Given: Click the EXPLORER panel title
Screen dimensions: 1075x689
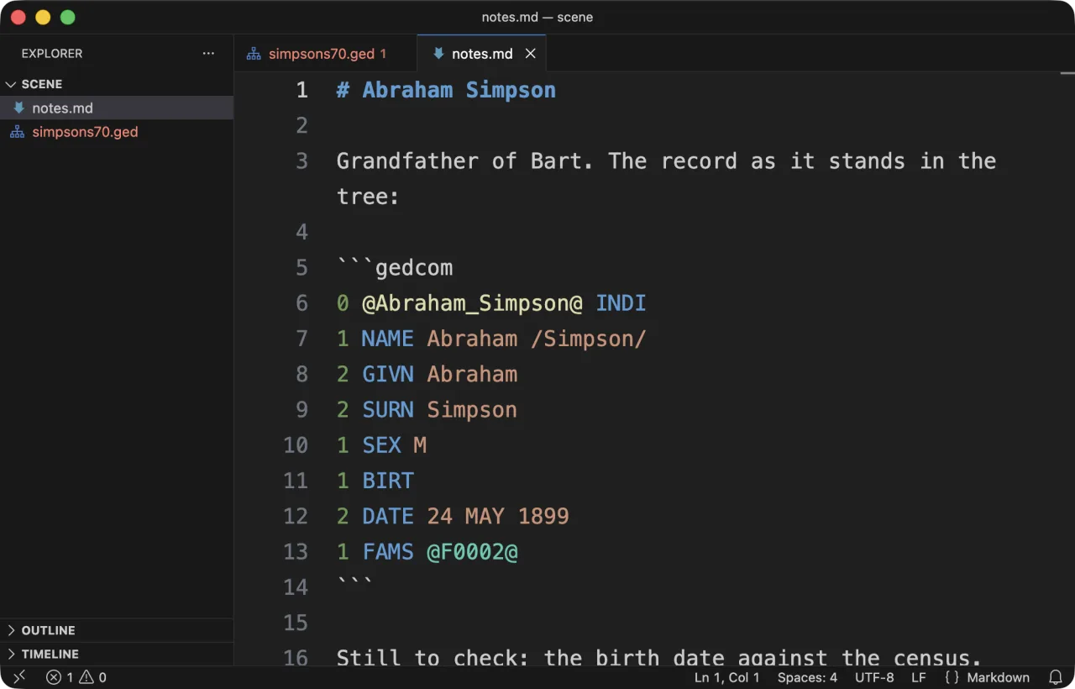Looking at the screenshot, I should click(52, 54).
